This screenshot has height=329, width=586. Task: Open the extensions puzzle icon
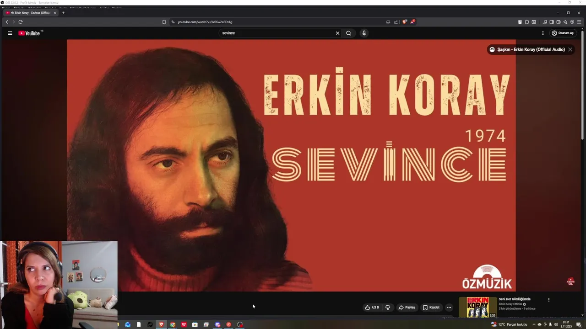tap(527, 22)
